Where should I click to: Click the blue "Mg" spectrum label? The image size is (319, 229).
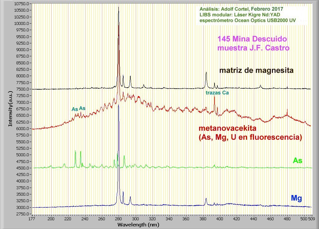coord(296,198)
